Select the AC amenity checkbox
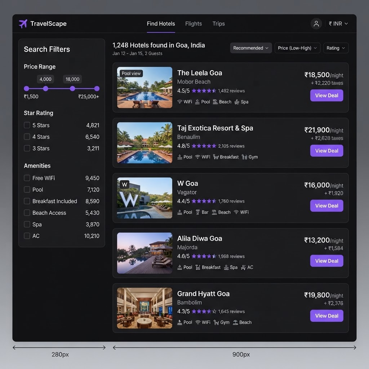369x369 pixels. tap(27, 236)
